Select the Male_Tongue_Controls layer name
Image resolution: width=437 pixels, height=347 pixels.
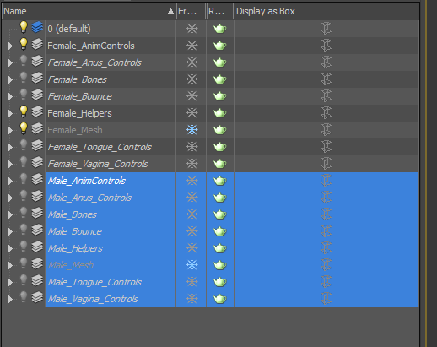click(x=94, y=282)
